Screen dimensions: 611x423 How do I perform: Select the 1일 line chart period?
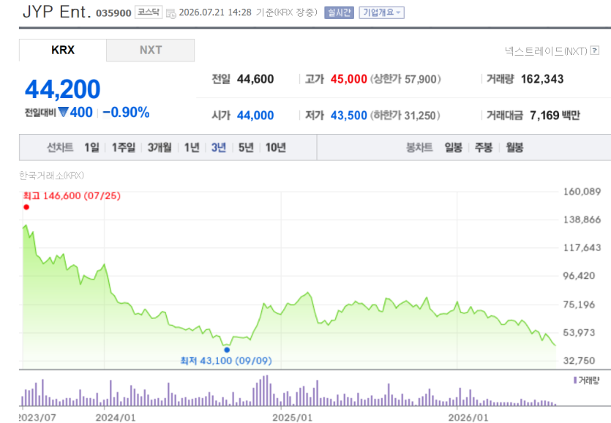coord(92,147)
